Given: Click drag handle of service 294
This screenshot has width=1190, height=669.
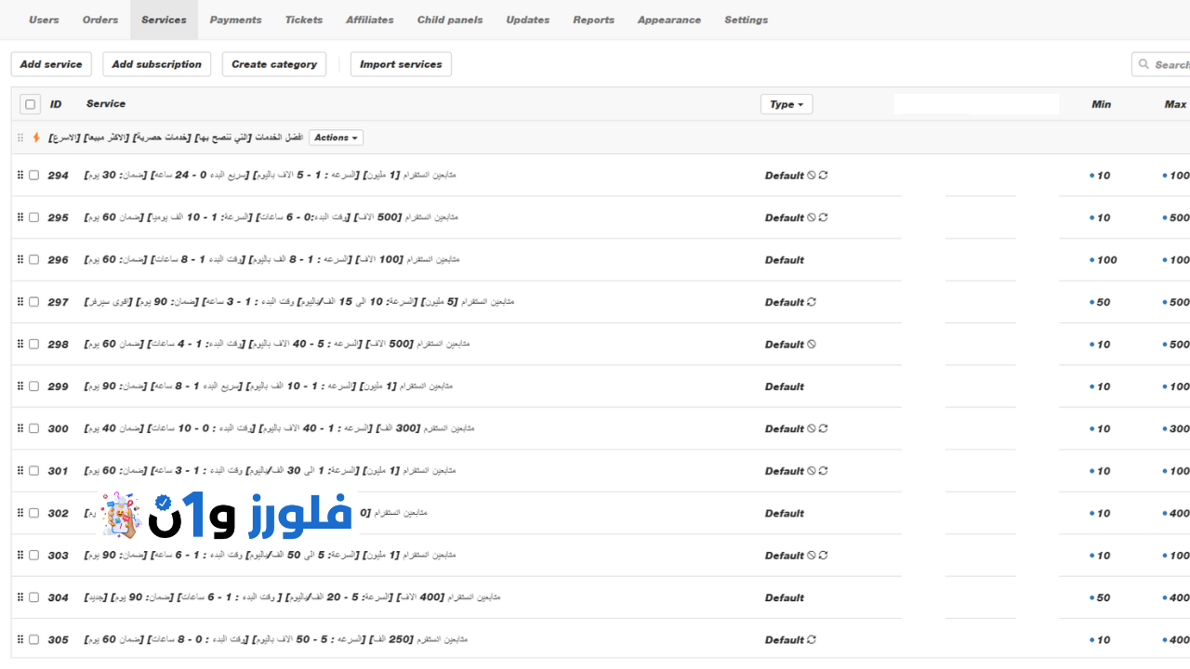Looking at the screenshot, I should click(20, 176).
